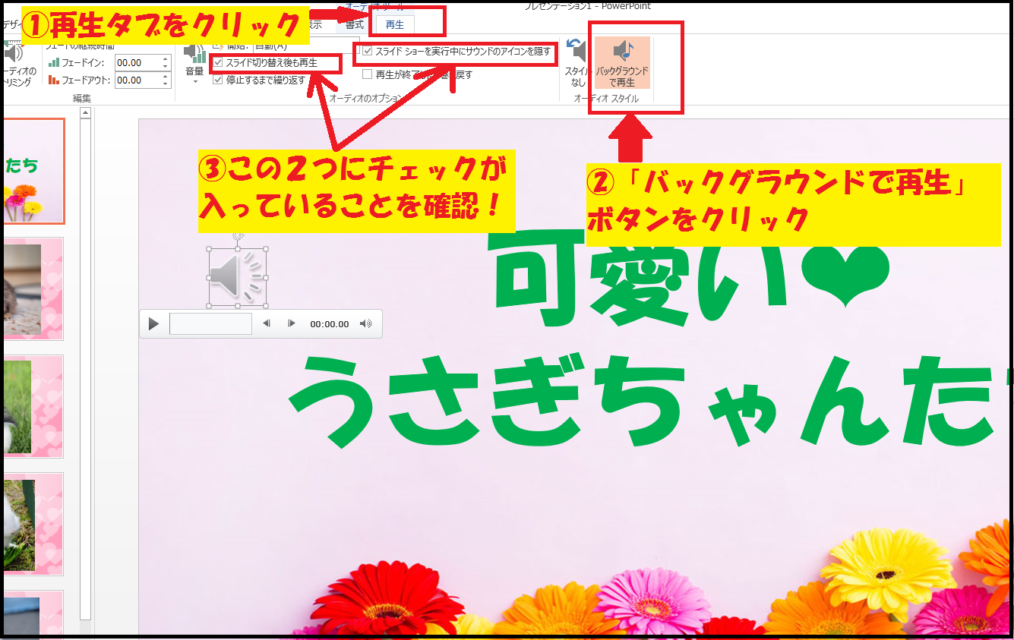Viewport: 1014px width, 640px height.
Task: Click the オーディオのオプション group label
Action: coord(366,98)
